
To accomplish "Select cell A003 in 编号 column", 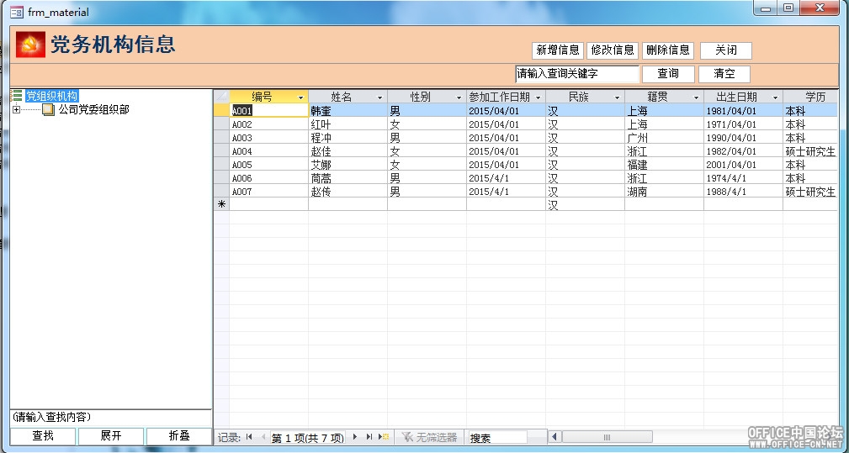I will [x=269, y=137].
